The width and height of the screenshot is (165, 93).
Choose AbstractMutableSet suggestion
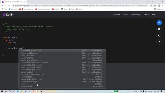[62, 70]
